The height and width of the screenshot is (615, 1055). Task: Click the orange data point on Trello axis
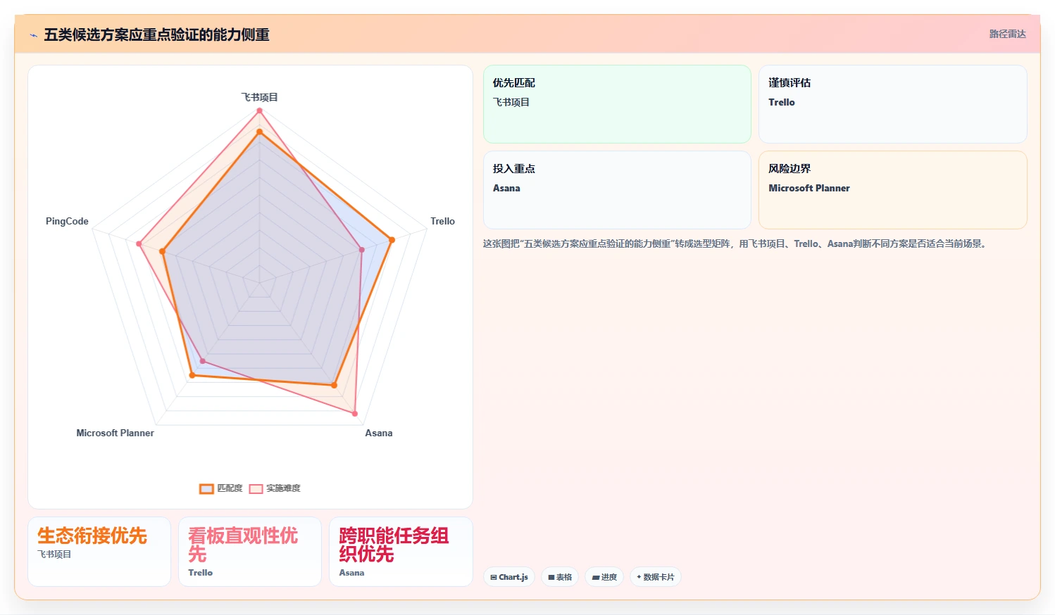(x=392, y=240)
